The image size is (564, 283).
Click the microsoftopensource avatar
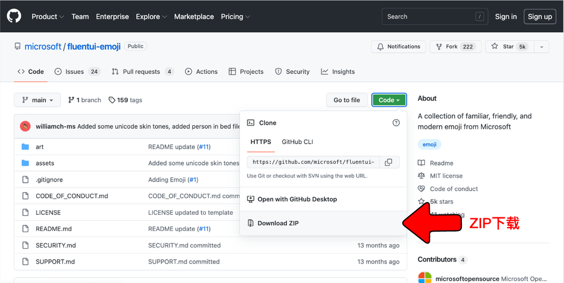[425, 277]
